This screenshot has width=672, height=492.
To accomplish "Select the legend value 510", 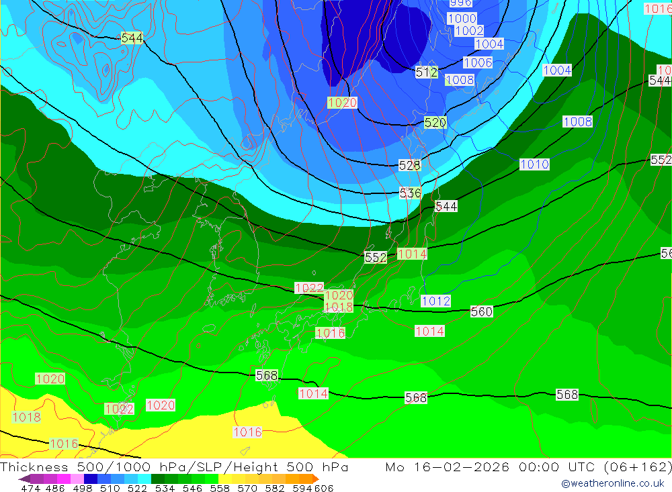I will pyautogui.click(x=110, y=488).
